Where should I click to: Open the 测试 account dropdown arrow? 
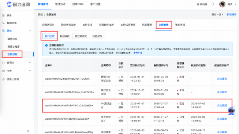[x=235, y=4]
